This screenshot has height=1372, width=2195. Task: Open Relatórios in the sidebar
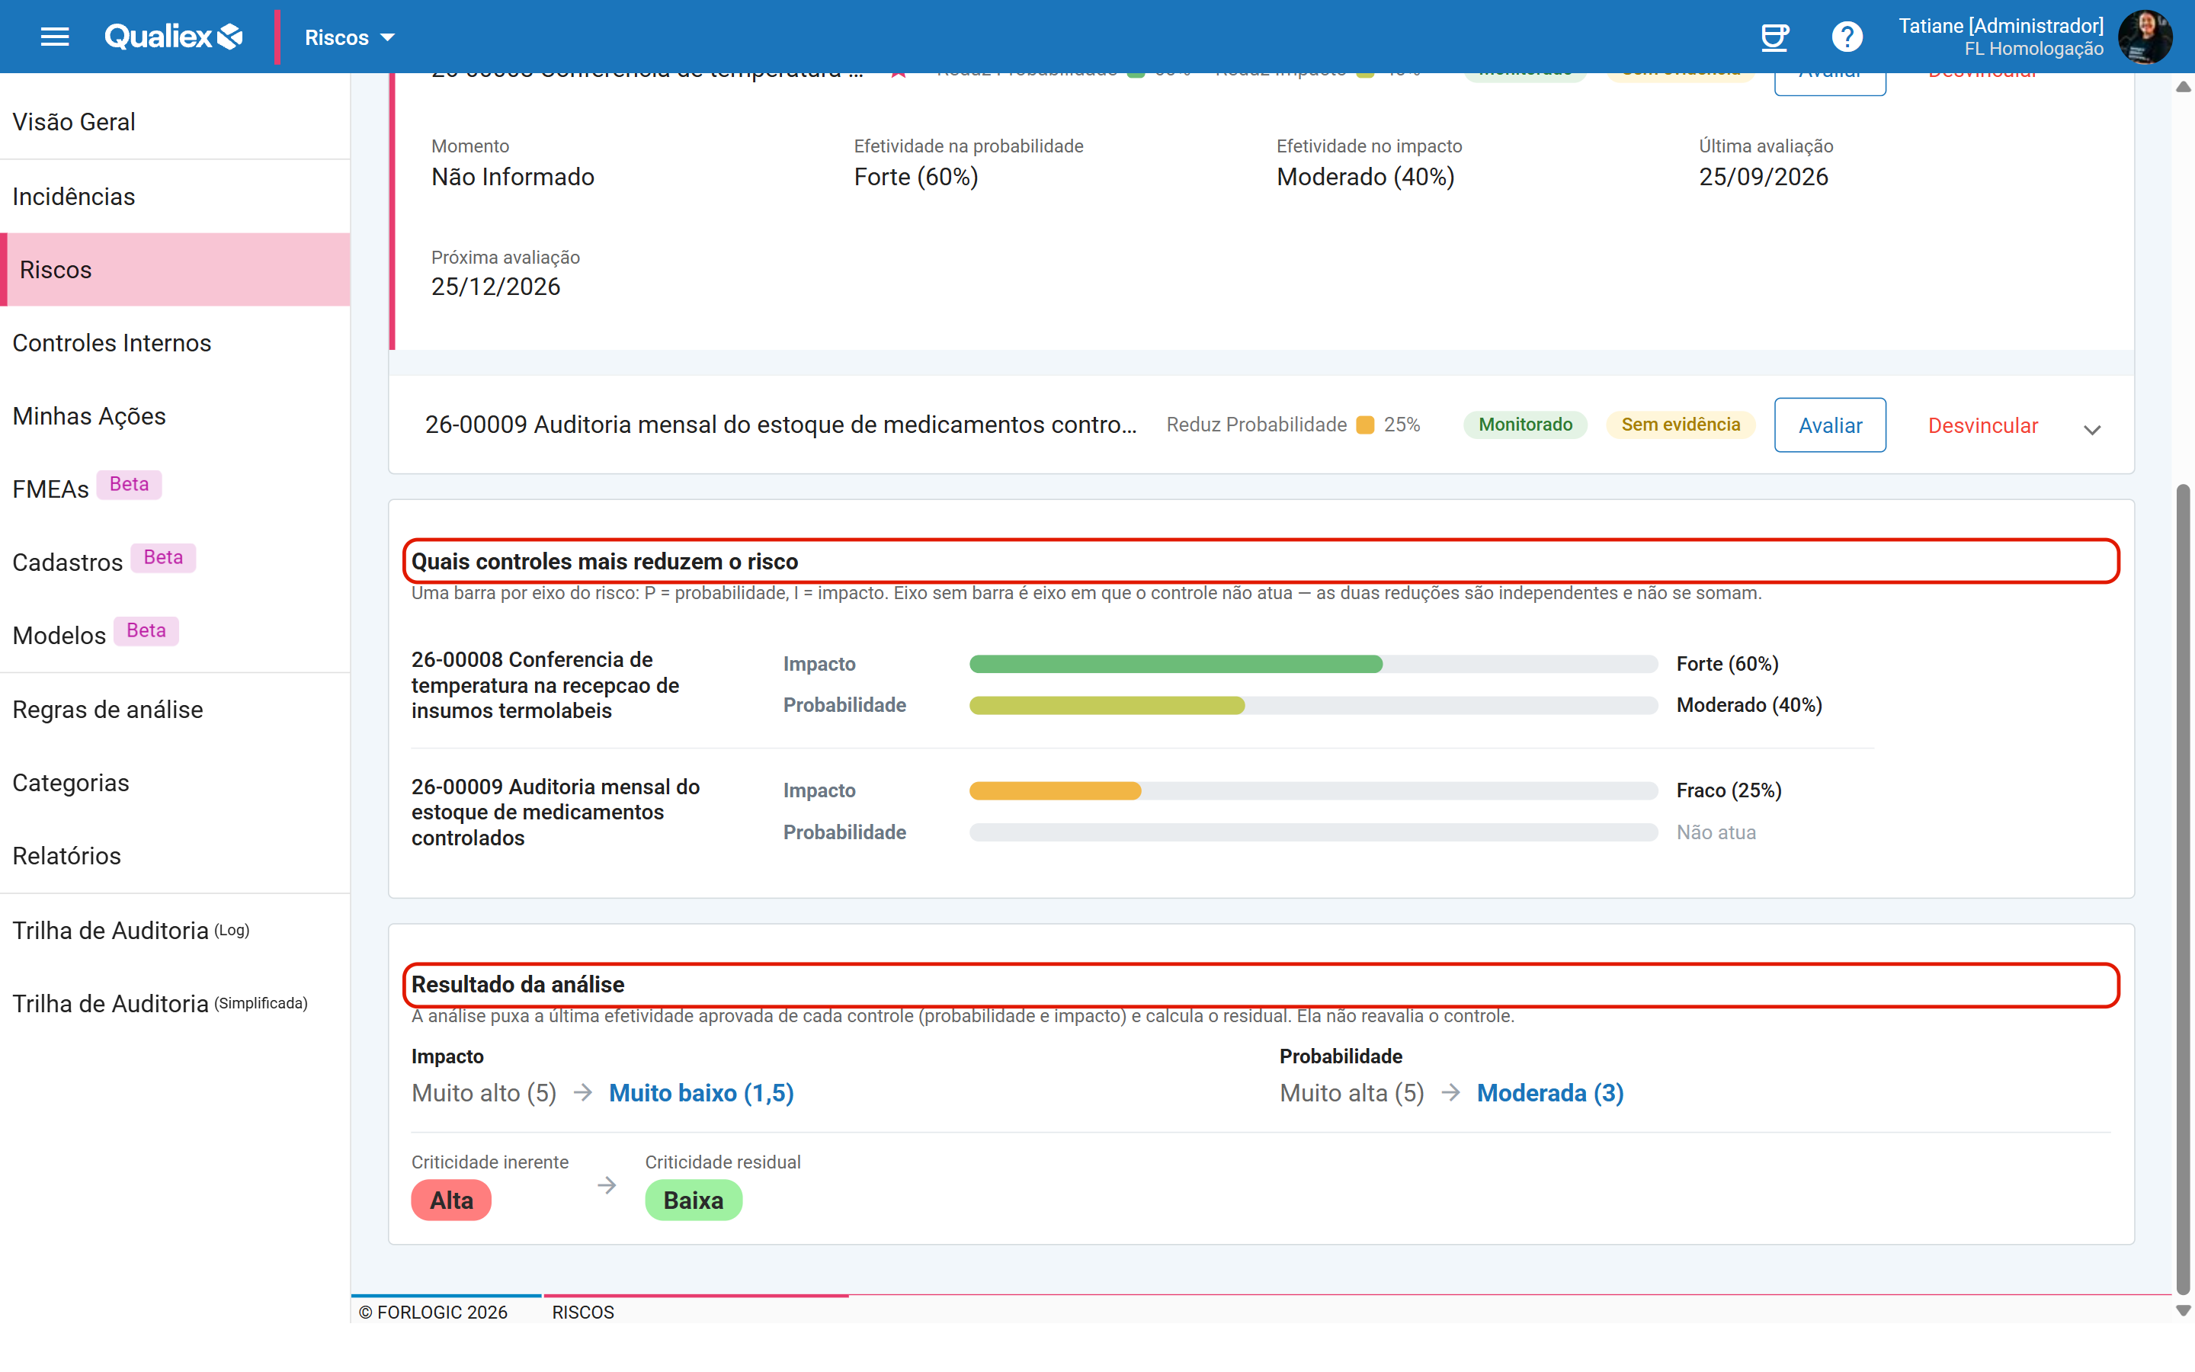pos(175,856)
